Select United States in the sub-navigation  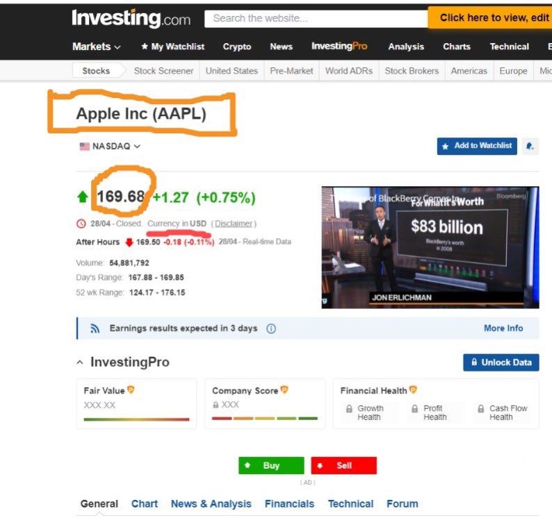[232, 71]
